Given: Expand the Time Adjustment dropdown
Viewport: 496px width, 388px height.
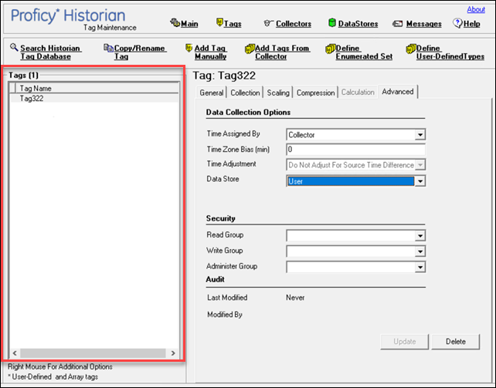Looking at the screenshot, I should point(420,165).
